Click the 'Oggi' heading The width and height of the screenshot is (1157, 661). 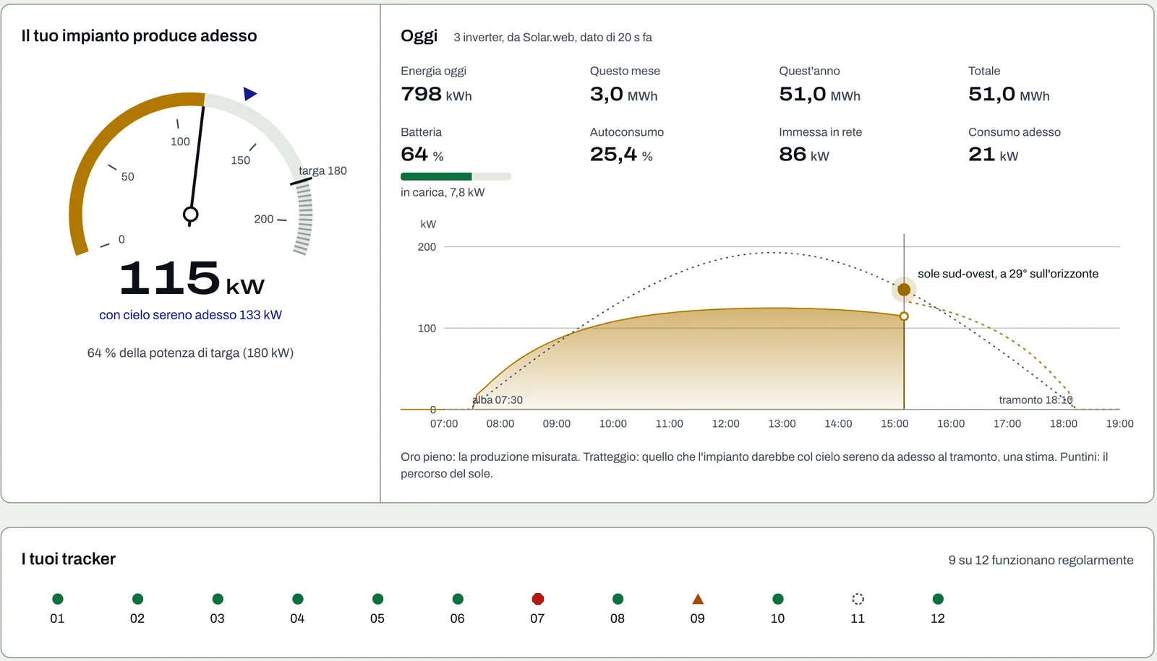pyautogui.click(x=419, y=36)
